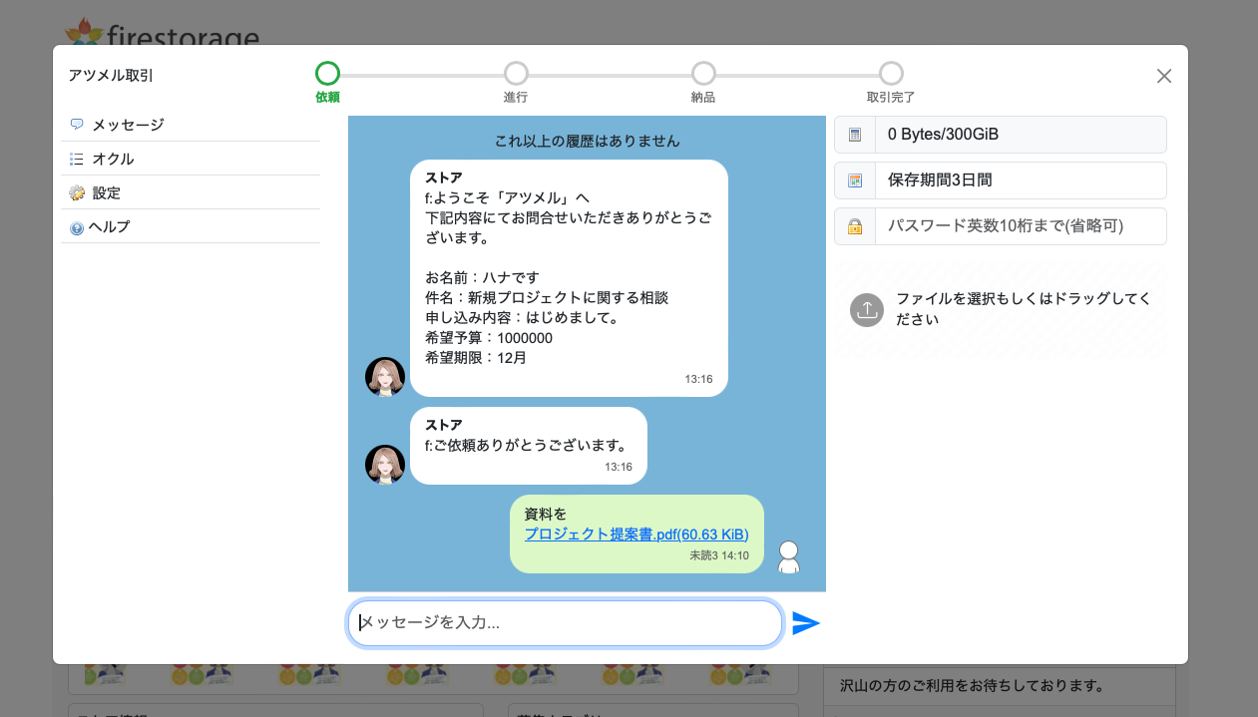
Task: Click これ以上の履歴はありません history notice
Action: 588,141
